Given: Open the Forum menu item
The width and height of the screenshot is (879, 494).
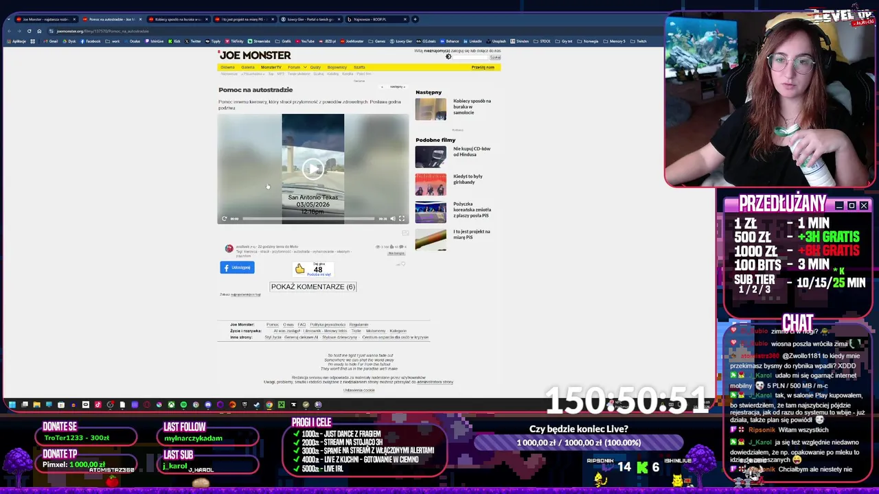Looking at the screenshot, I should [294, 67].
